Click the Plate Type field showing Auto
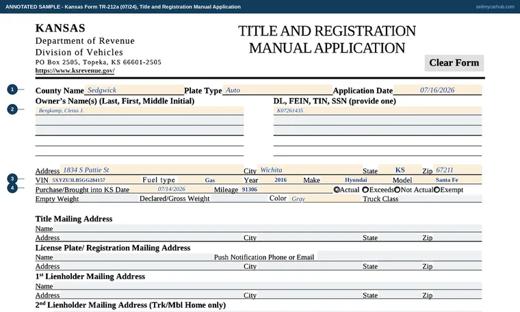This screenshot has width=520, height=312. click(277, 90)
